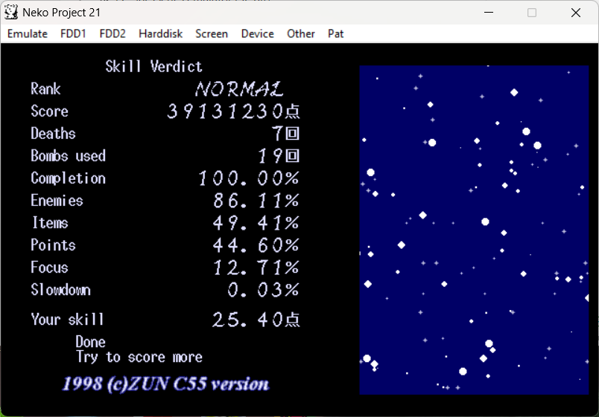Click the Slowdown value 0.03%

[263, 290]
